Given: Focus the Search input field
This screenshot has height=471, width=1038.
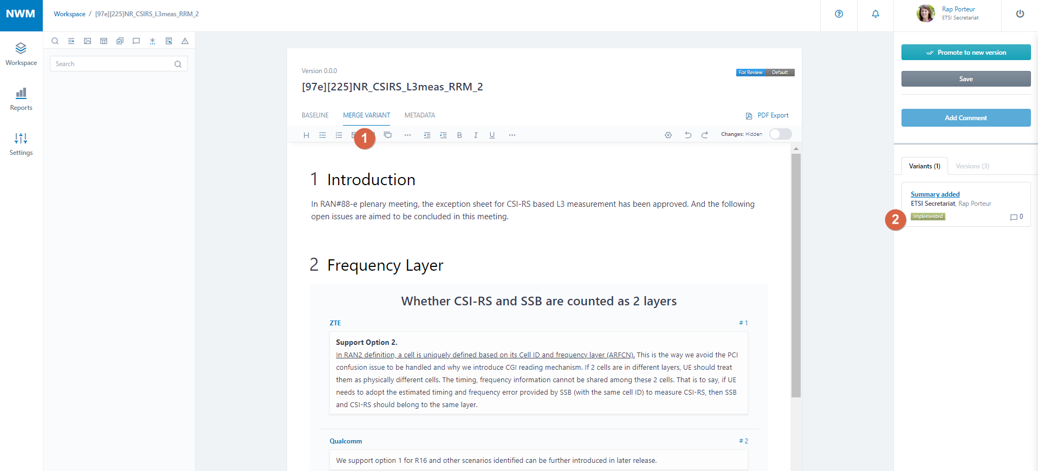Looking at the screenshot, I should click(x=119, y=64).
